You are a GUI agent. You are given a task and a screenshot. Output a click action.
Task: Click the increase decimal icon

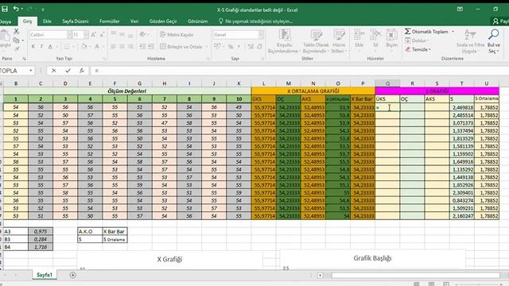(x=251, y=47)
